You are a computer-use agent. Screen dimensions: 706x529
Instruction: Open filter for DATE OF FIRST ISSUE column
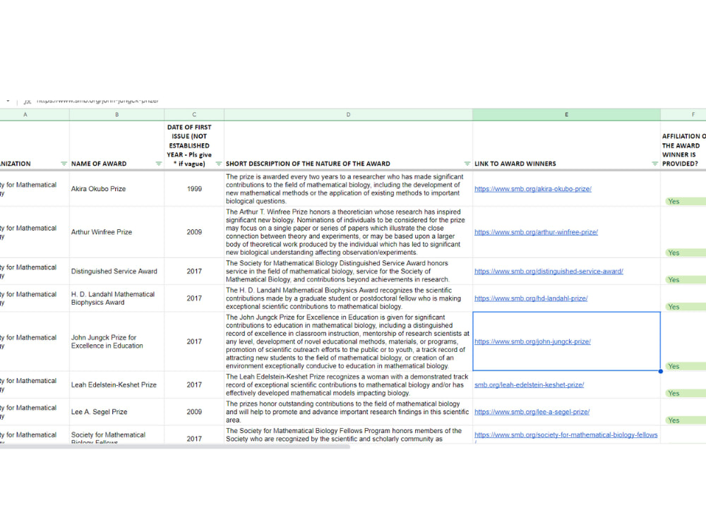click(218, 164)
